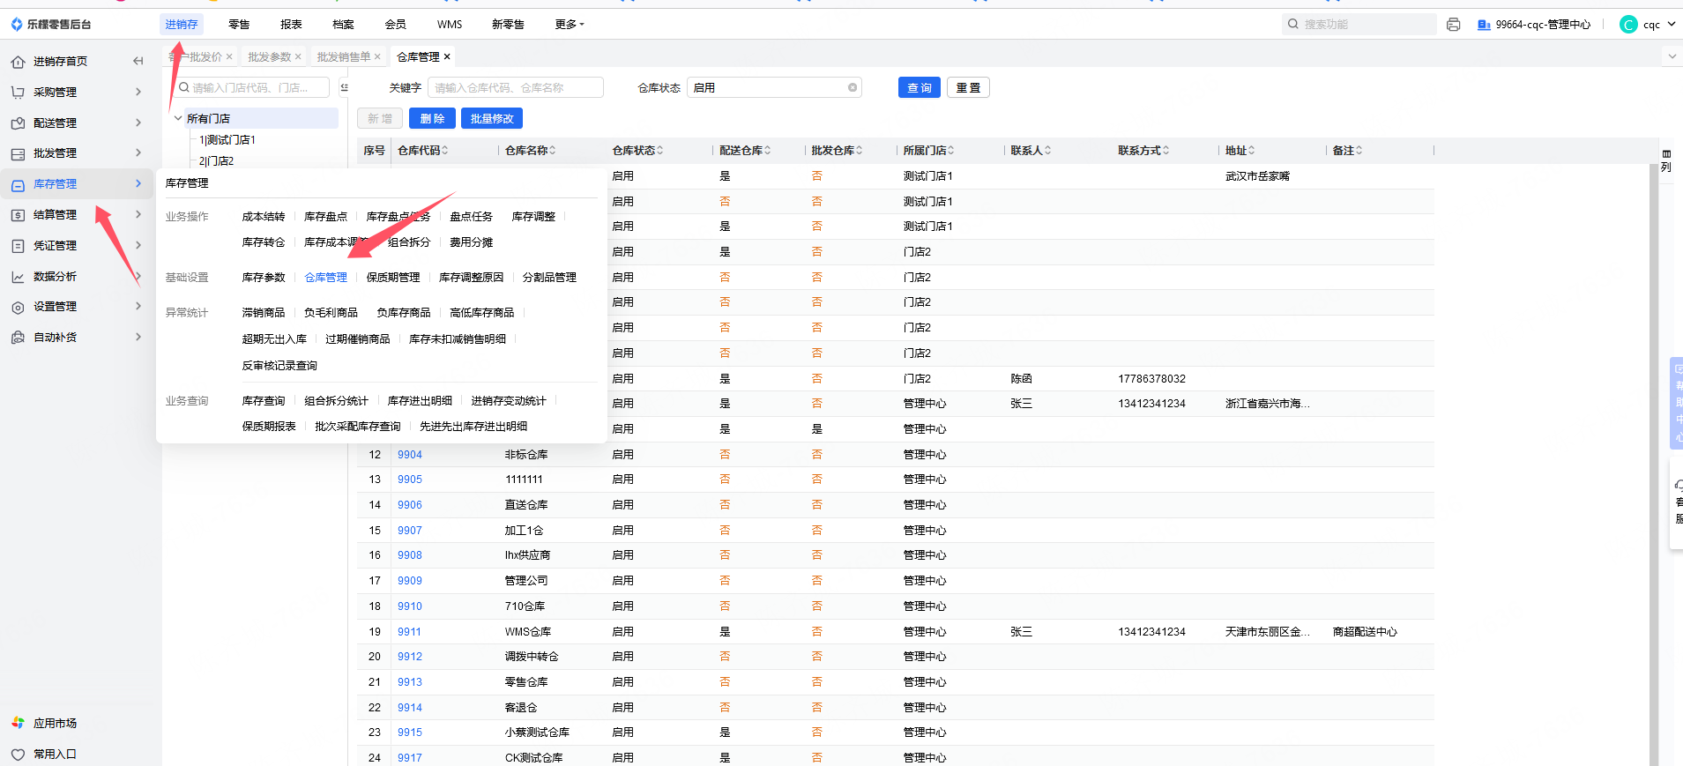1683x766 pixels.
Task: Open the 滞销商品 menu link
Action: pos(264,313)
